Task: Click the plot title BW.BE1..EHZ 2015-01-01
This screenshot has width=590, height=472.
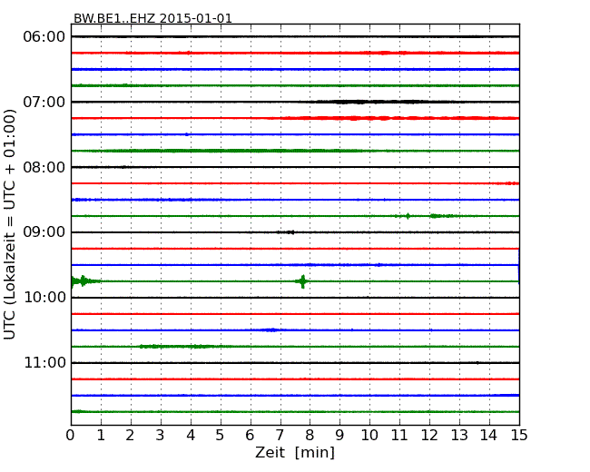Action: (x=152, y=18)
